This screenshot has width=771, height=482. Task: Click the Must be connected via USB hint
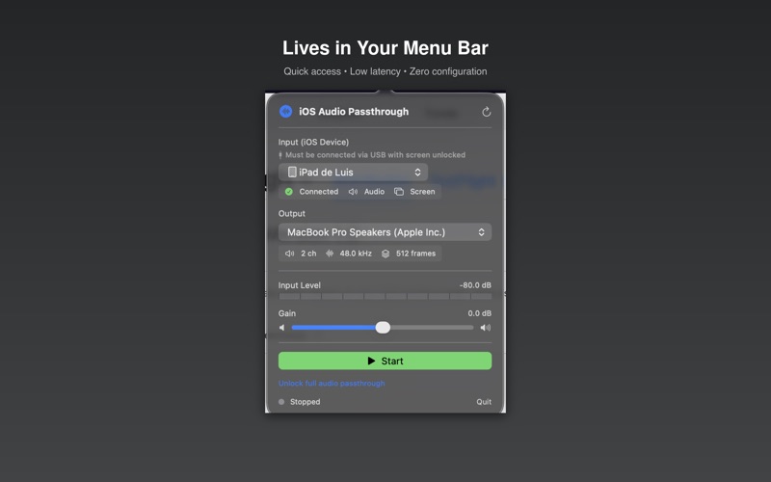point(375,155)
